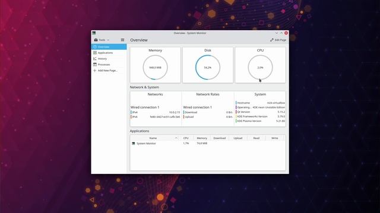Click the pencil icon beside Edit Page
The image size is (380, 213).
(x=272, y=40)
